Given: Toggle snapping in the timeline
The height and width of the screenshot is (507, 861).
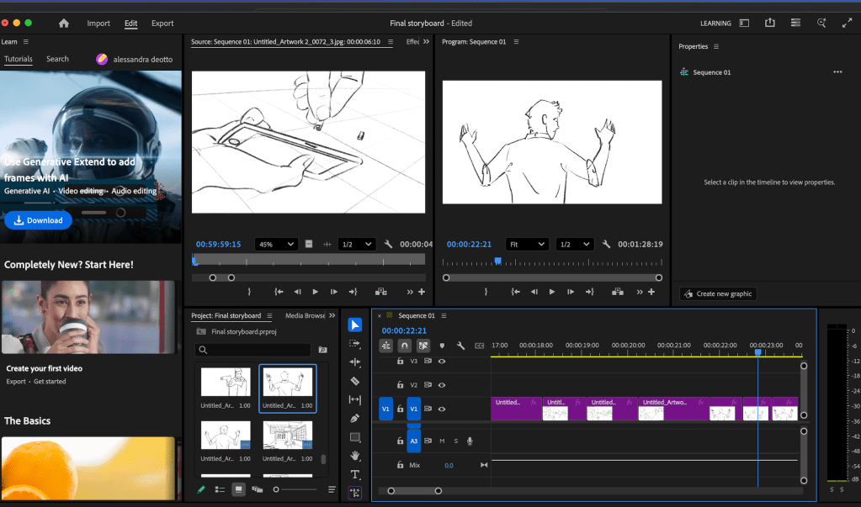Looking at the screenshot, I should 404,346.
